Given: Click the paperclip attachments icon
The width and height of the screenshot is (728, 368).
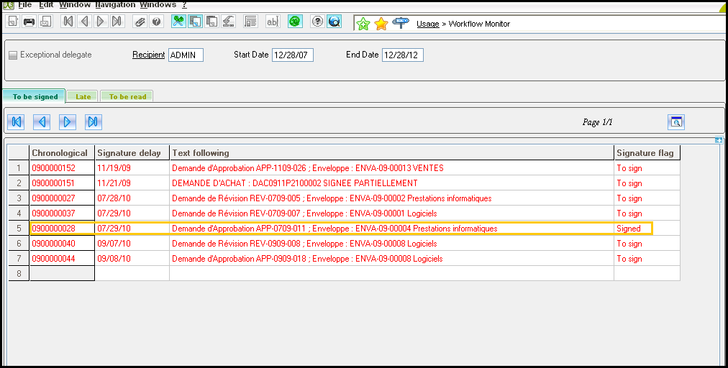Looking at the screenshot, I should [140, 22].
